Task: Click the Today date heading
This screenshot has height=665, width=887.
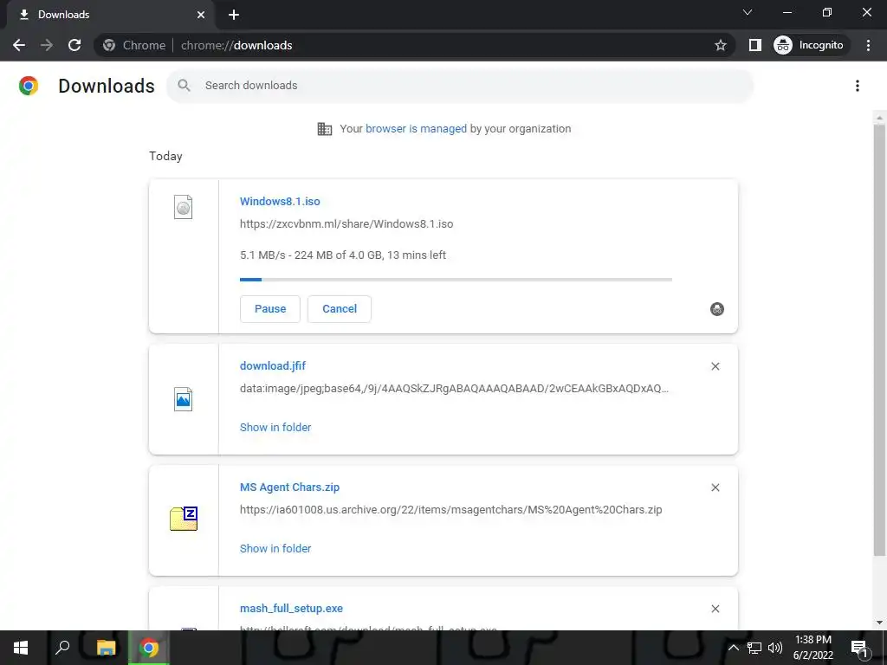Action: pyautogui.click(x=165, y=156)
